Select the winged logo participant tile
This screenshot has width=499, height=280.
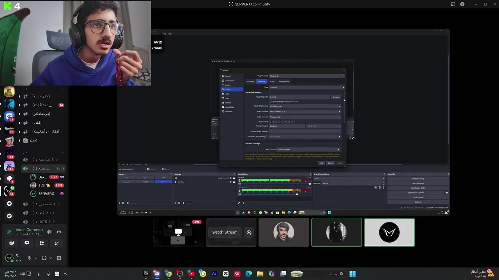(x=389, y=232)
